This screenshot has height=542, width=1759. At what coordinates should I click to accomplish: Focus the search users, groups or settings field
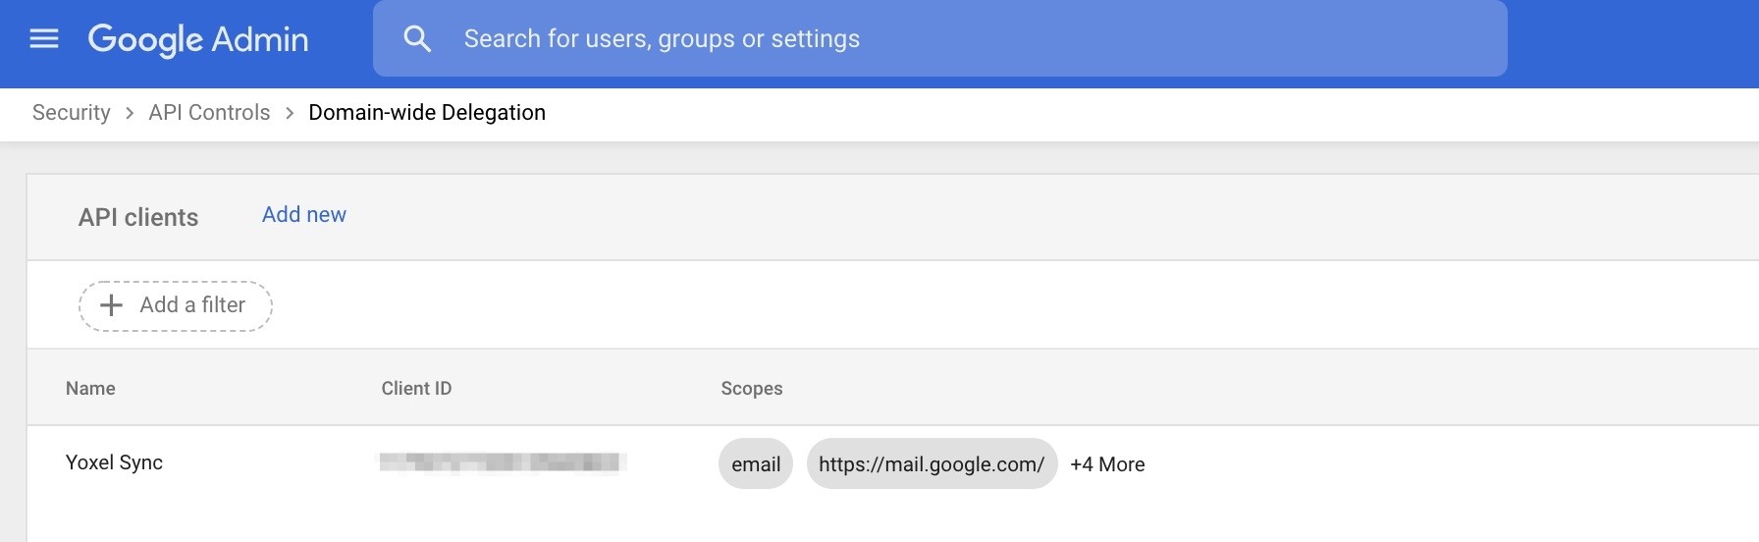(883, 39)
